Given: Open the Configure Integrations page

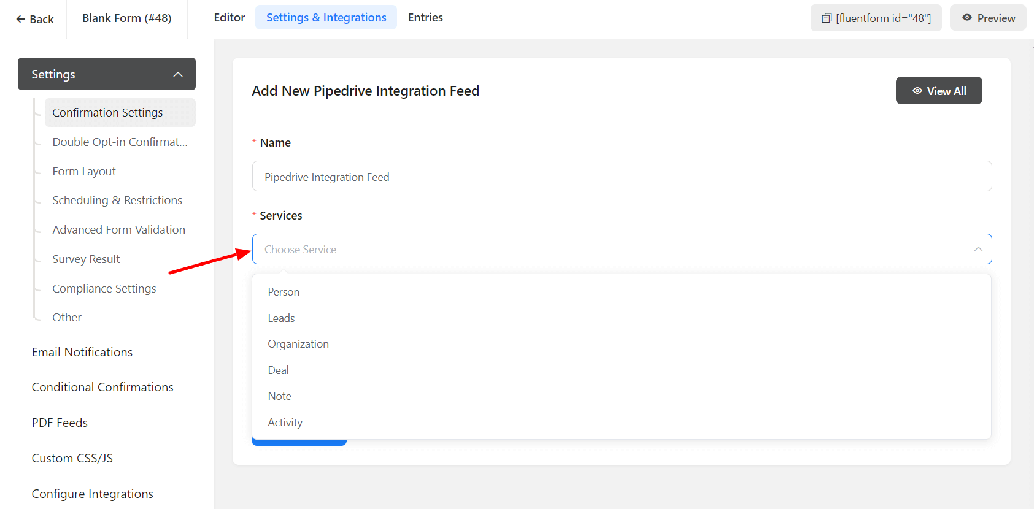Looking at the screenshot, I should click(93, 494).
